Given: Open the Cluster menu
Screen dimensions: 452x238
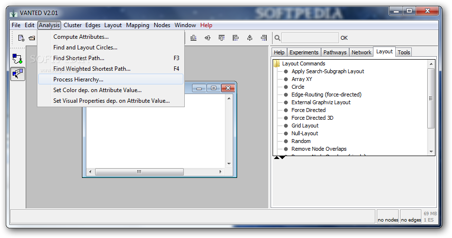Looking at the screenshot, I should coord(72,25).
